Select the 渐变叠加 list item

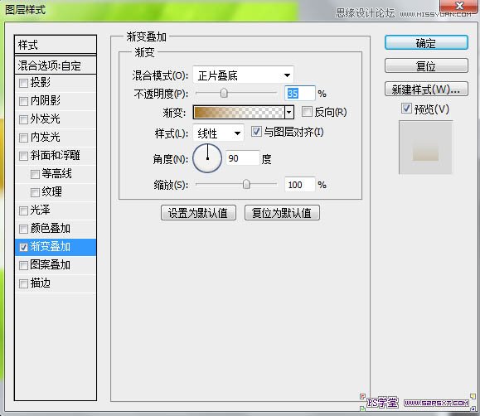(x=56, y=247)
